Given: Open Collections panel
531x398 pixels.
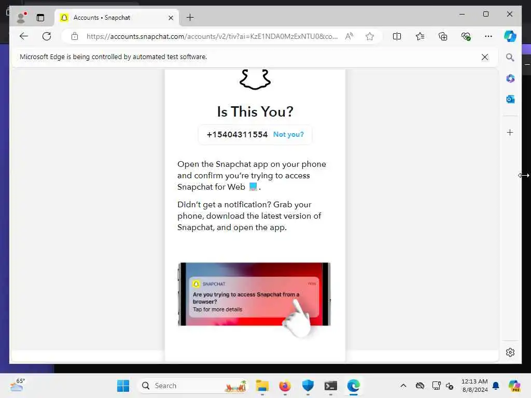Looking at the screenshot, I should tap(443, 36).
